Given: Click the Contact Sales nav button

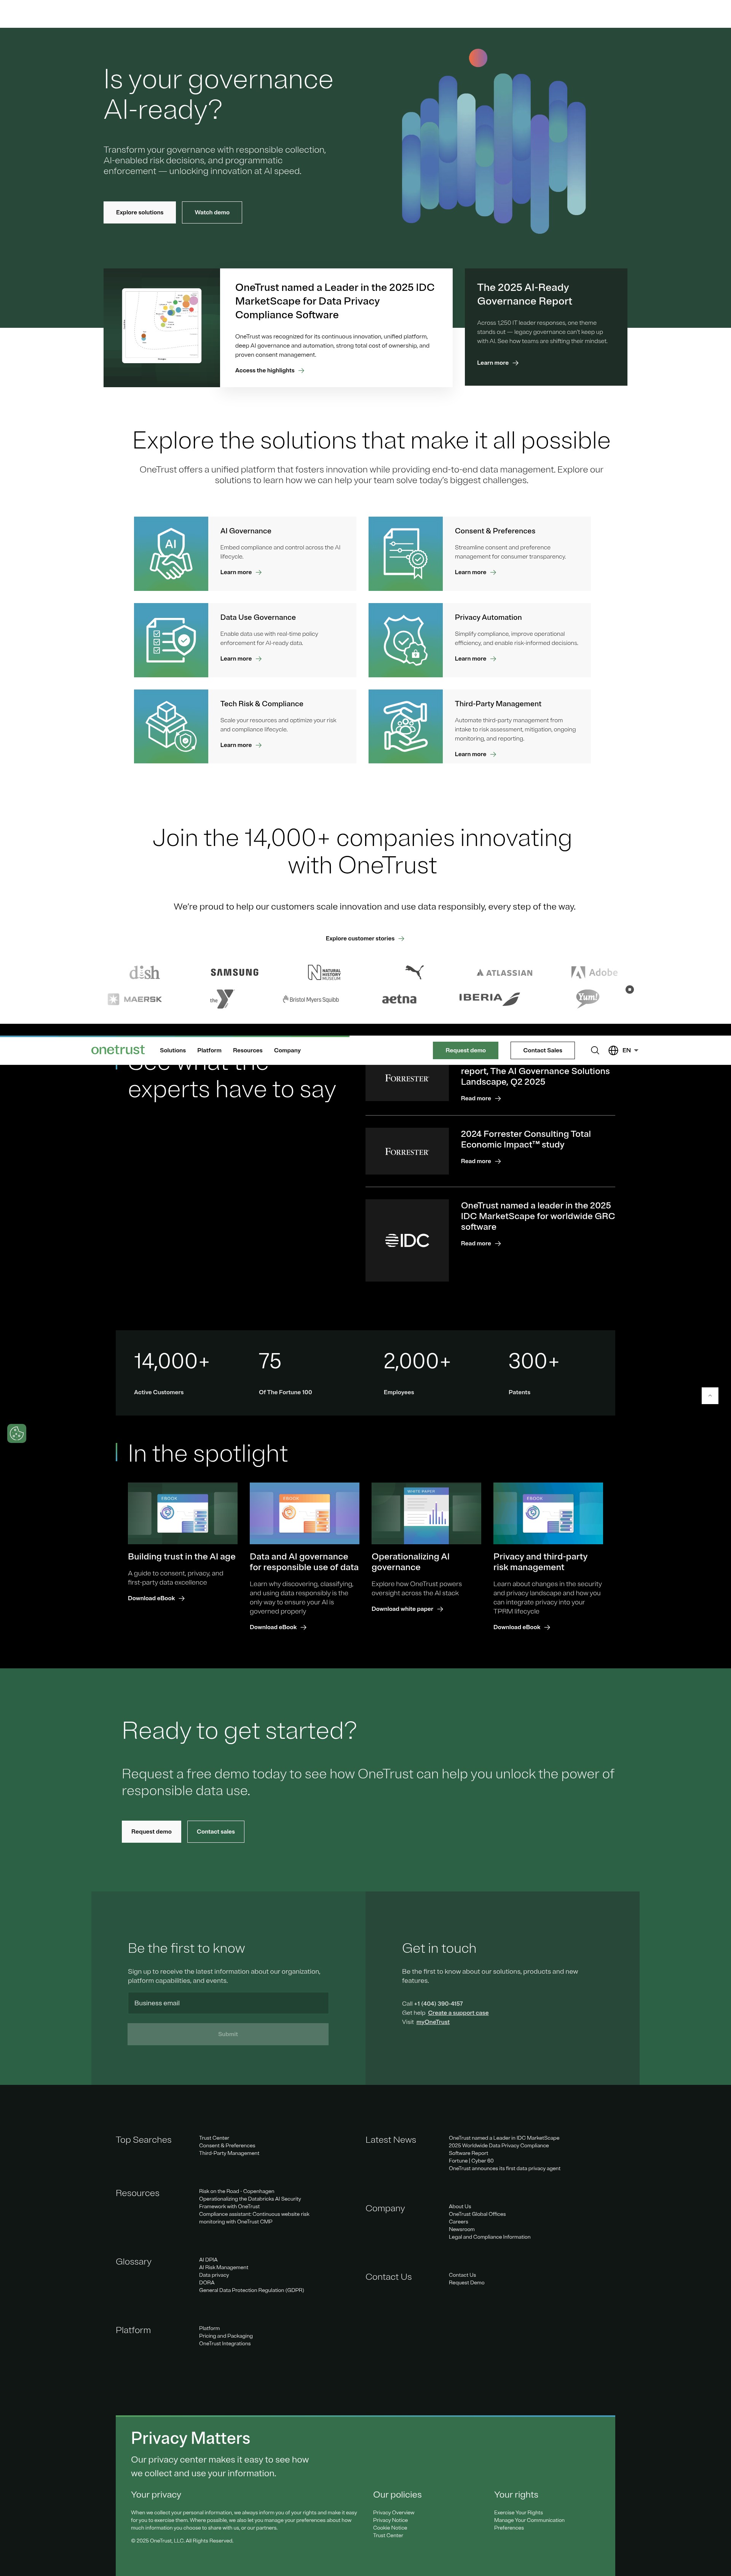Looking at the screenshot, I should click(543, 1050).
